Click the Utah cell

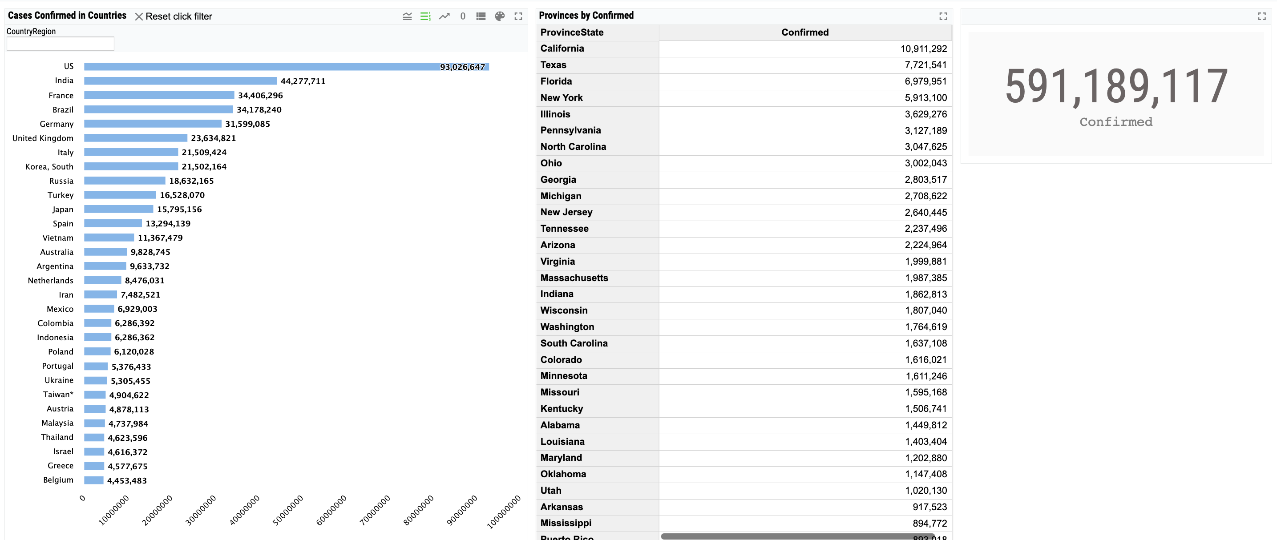[x=598, y=491]
